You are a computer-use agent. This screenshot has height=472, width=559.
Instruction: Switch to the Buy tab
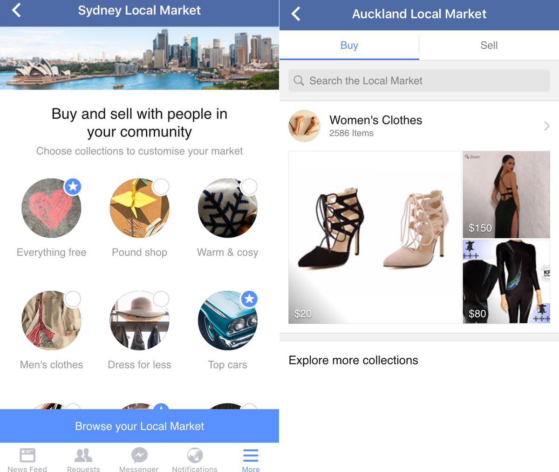pos(349,45)
